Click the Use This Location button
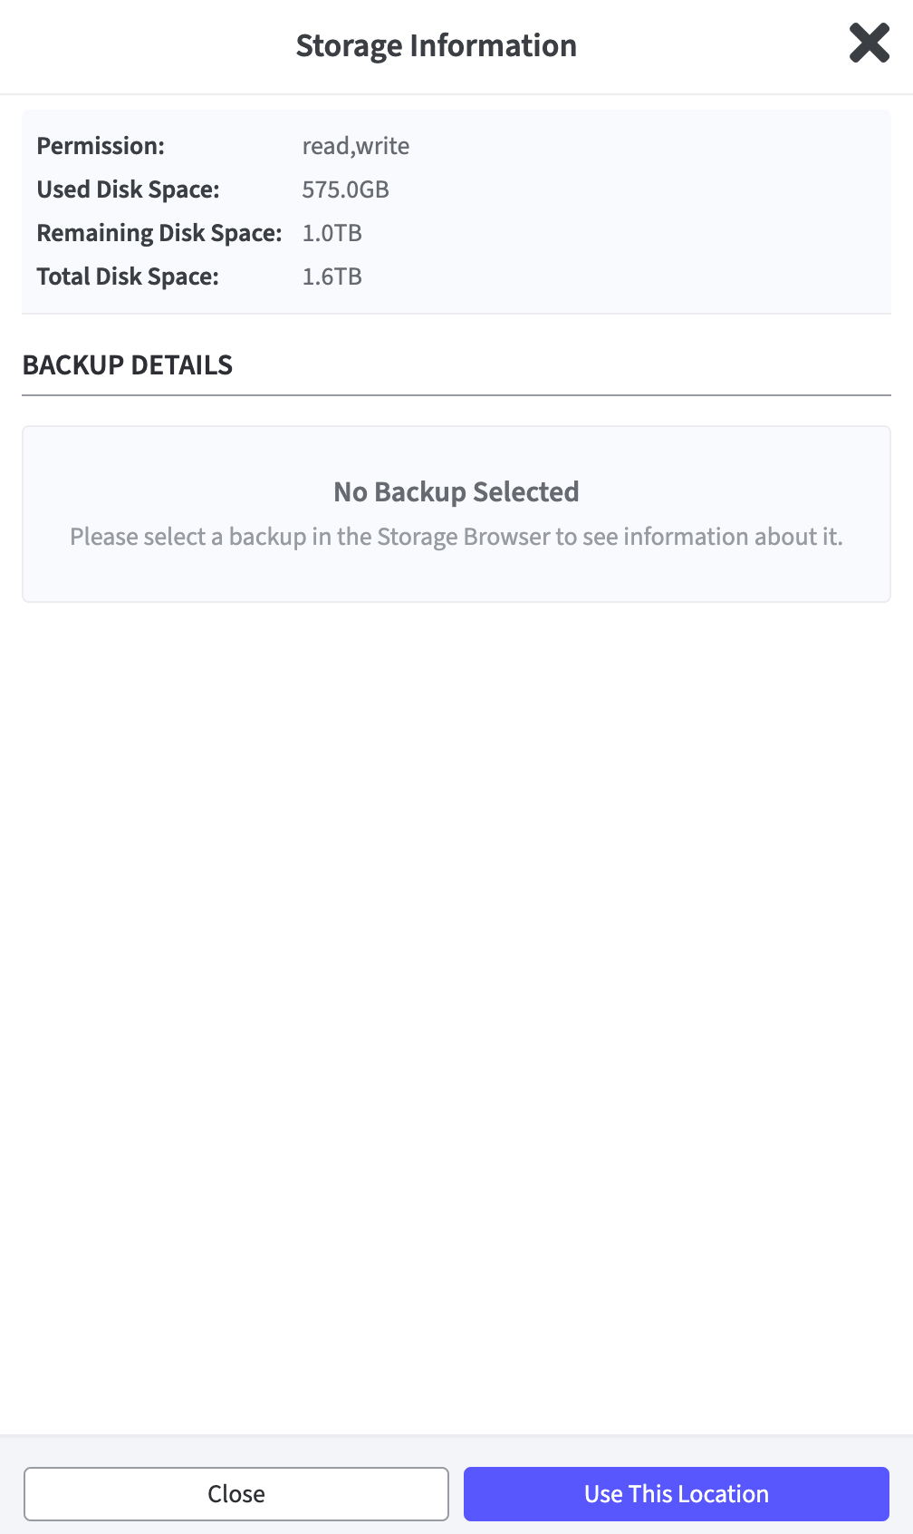This screenshot has height=1534, width=913. point(676,1493)
